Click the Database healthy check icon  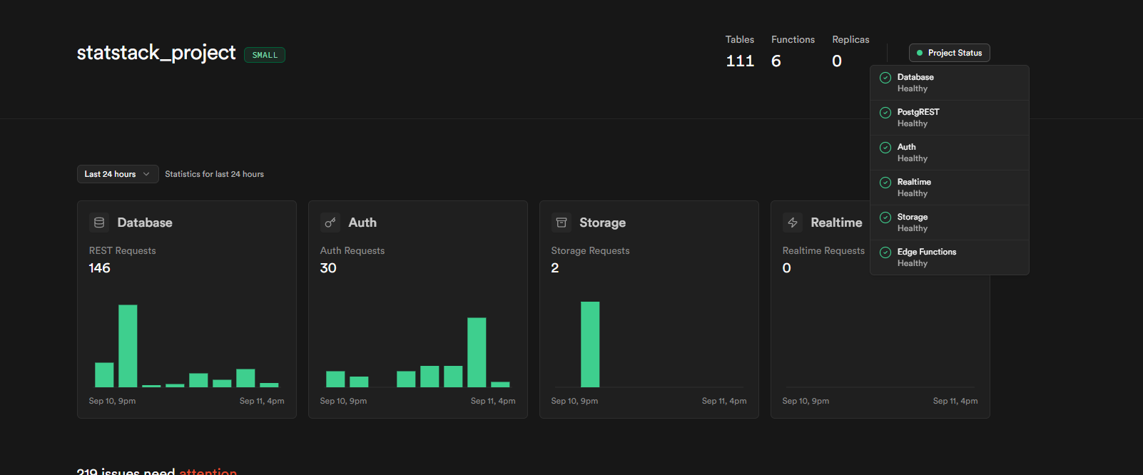tap(885, 78)
